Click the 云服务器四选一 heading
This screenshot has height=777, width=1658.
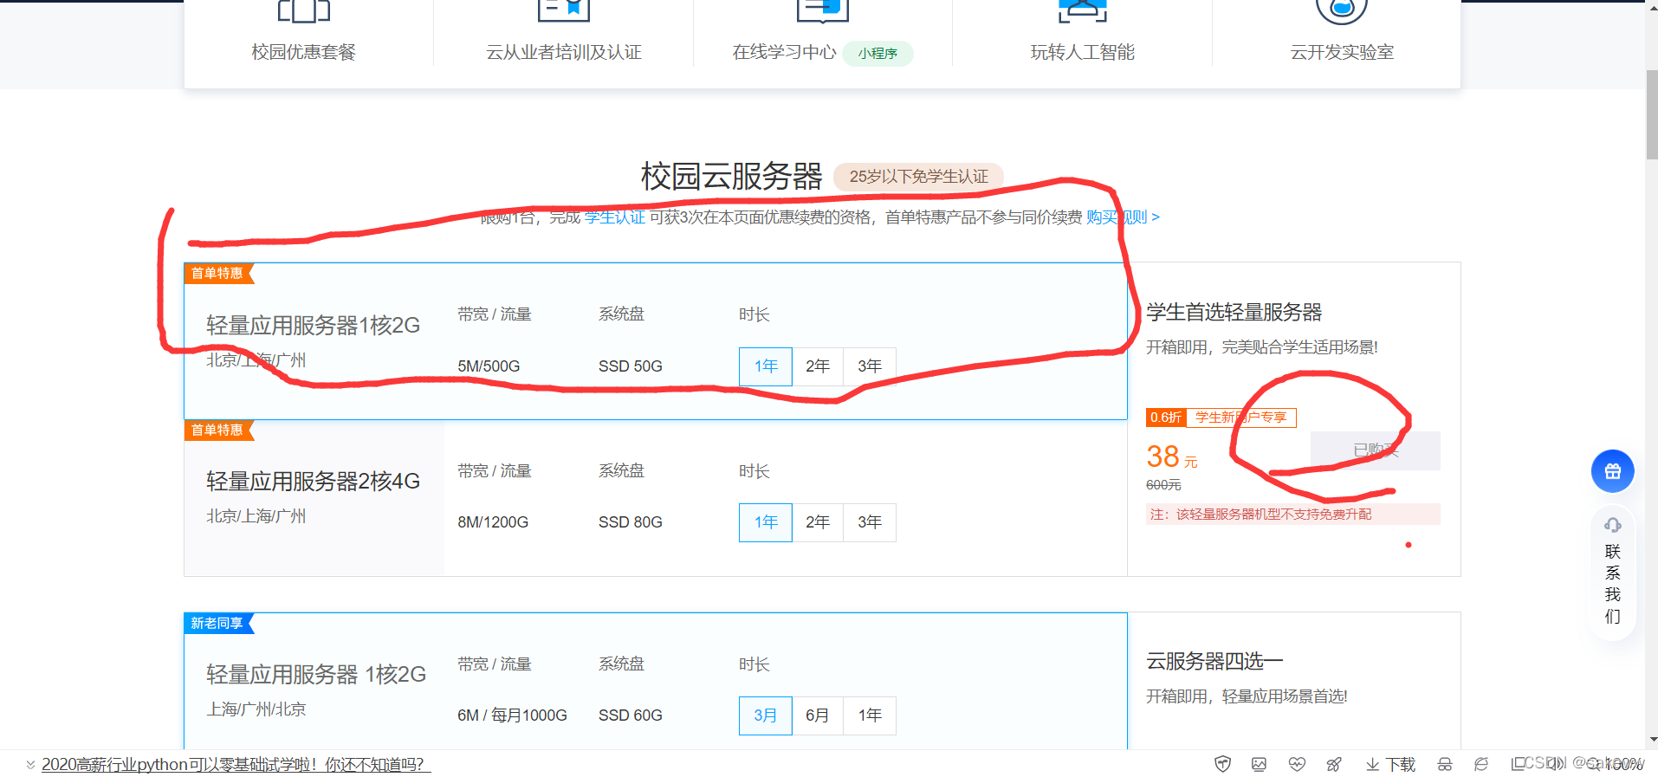coord(1214,662)
